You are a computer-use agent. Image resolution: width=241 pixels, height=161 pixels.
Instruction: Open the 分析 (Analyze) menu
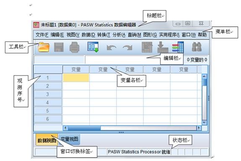tap(119, 35)
